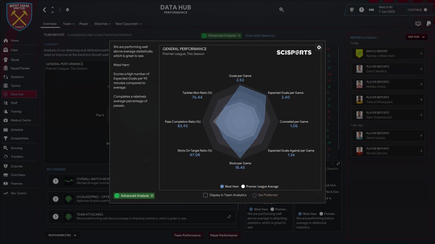Open Transfers in the sidebar
Viewport: 435px width, 244px height.
tap(19, 157)
